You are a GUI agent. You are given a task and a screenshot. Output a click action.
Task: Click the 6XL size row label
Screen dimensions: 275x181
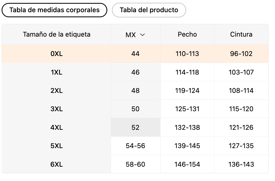tap(56, 164)
